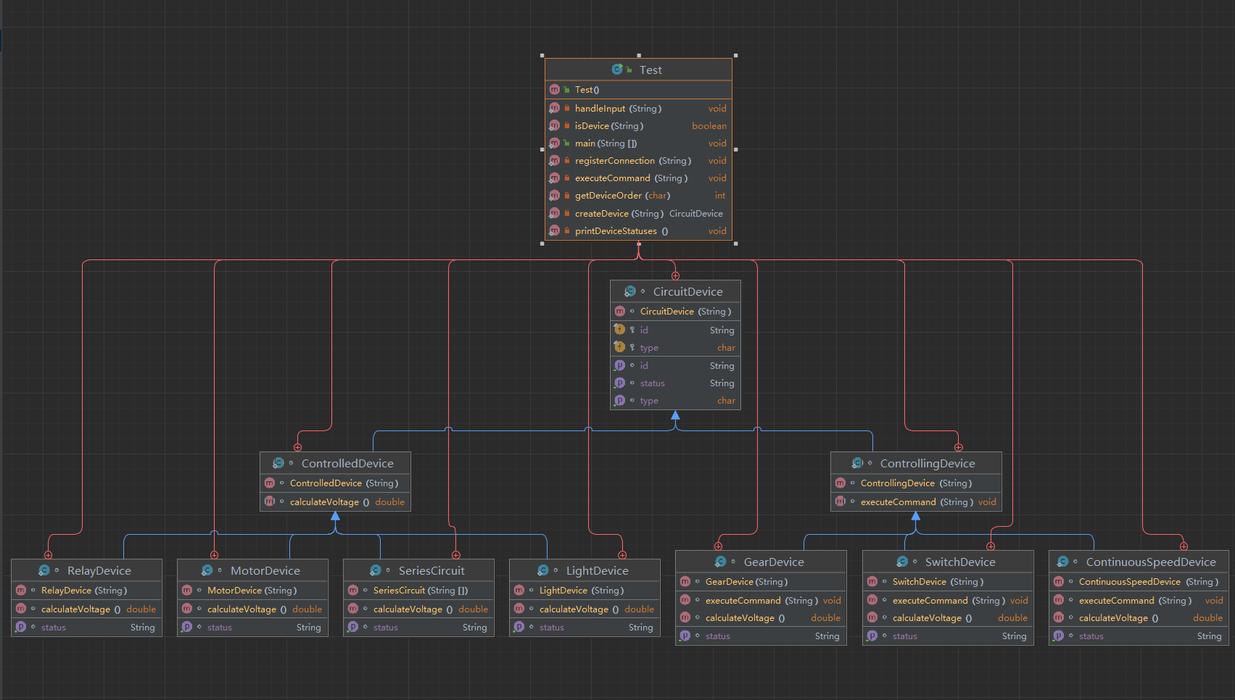The height and width of the screenshot is (700, 1235).
Task: Click ContinuousSpeedDevice class icon
Action: pos(1063,562)
